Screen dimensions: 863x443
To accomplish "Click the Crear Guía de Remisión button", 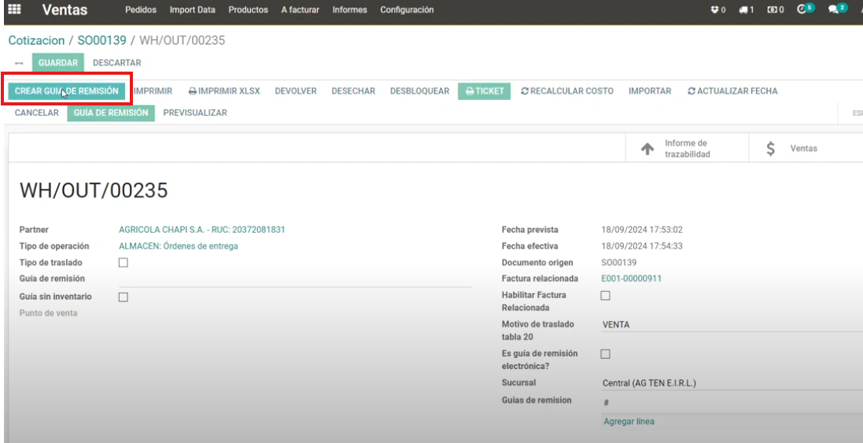I will [x=67, y=91].
